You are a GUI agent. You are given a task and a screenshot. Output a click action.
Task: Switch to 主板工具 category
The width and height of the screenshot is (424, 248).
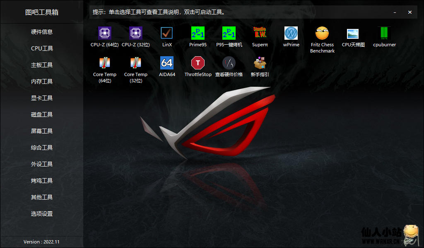tap(42, 65)
